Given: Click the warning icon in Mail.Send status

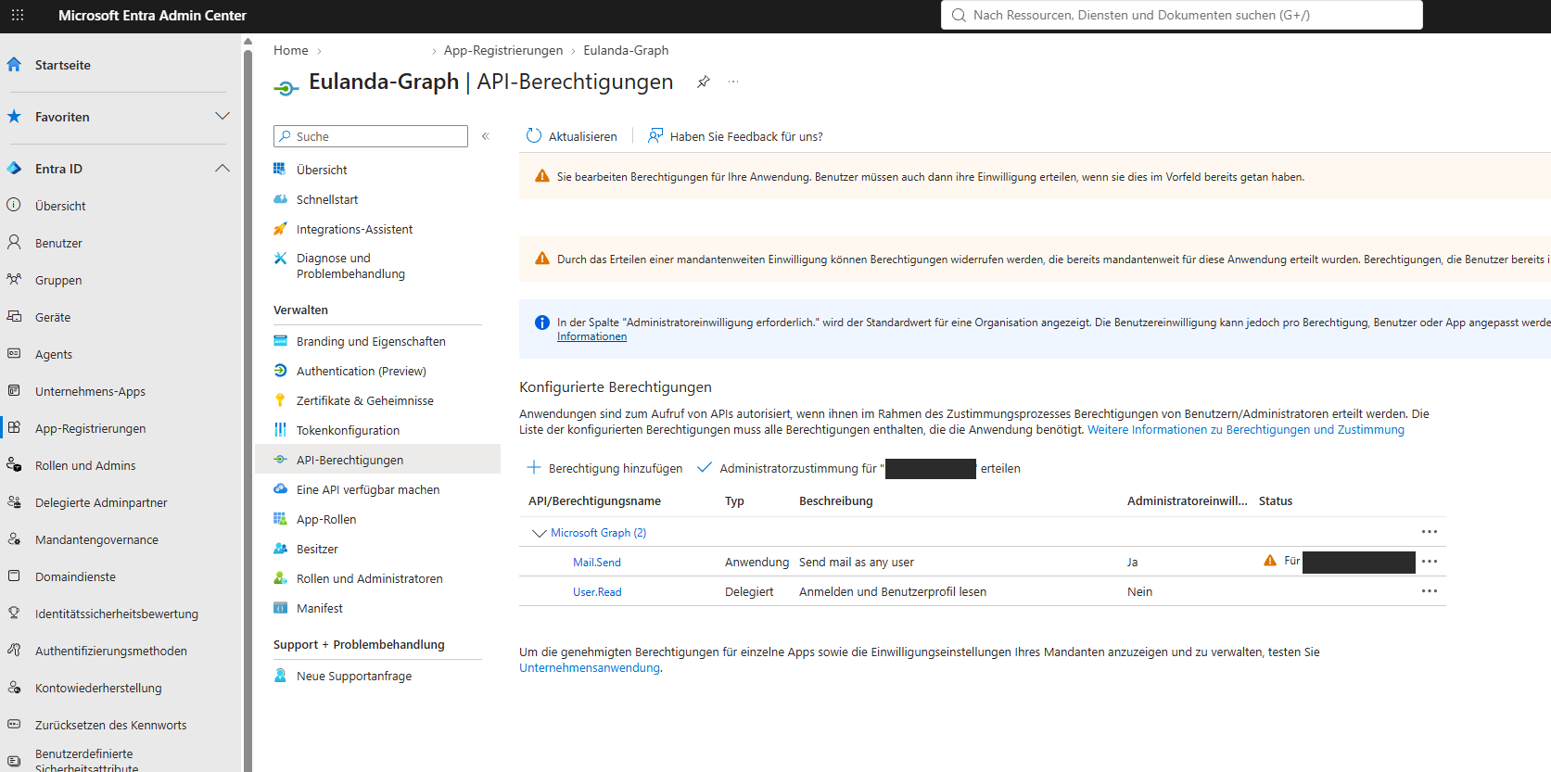Looking at the screenshot, I should (x=1270, y=561).
